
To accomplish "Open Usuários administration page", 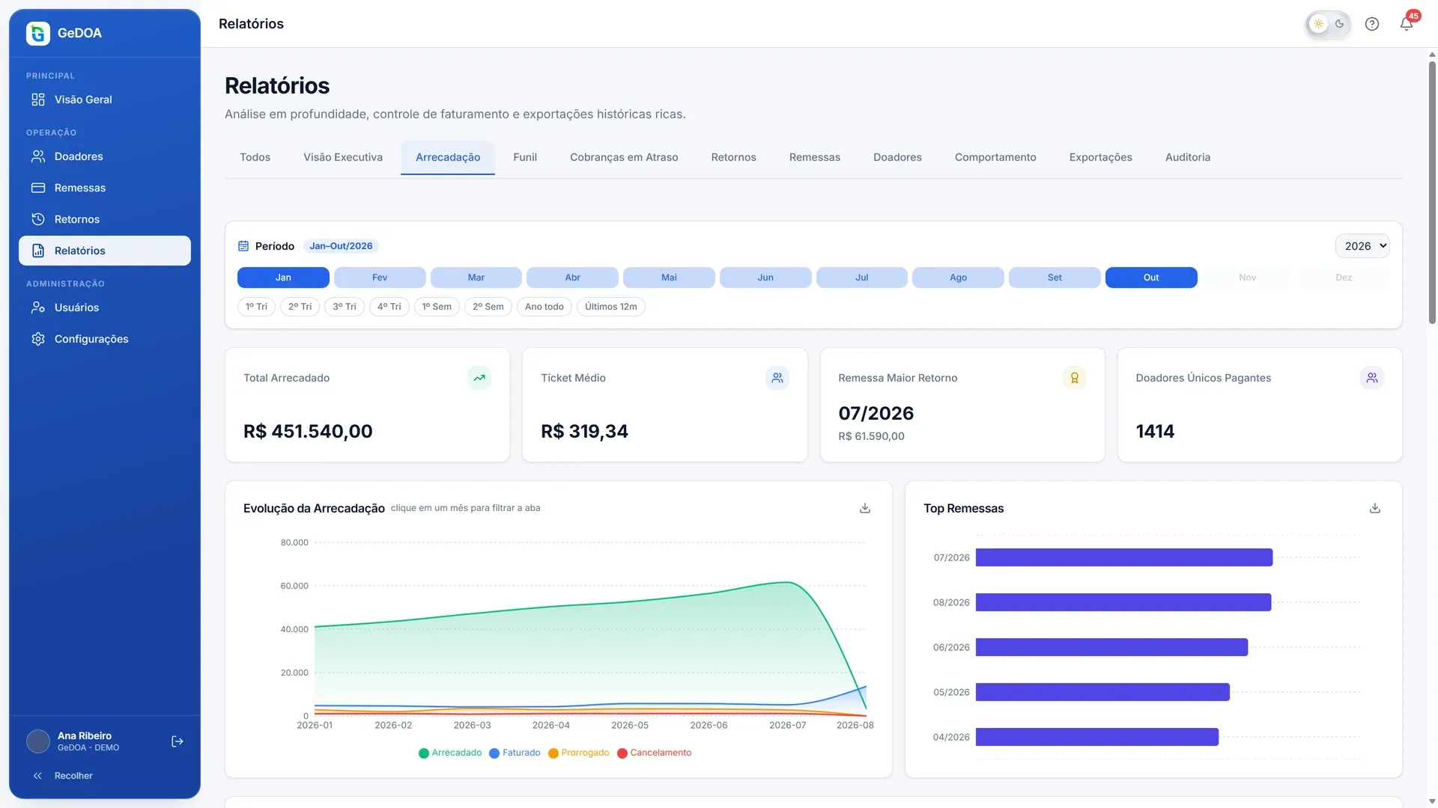I will click(x=105, y=307).
